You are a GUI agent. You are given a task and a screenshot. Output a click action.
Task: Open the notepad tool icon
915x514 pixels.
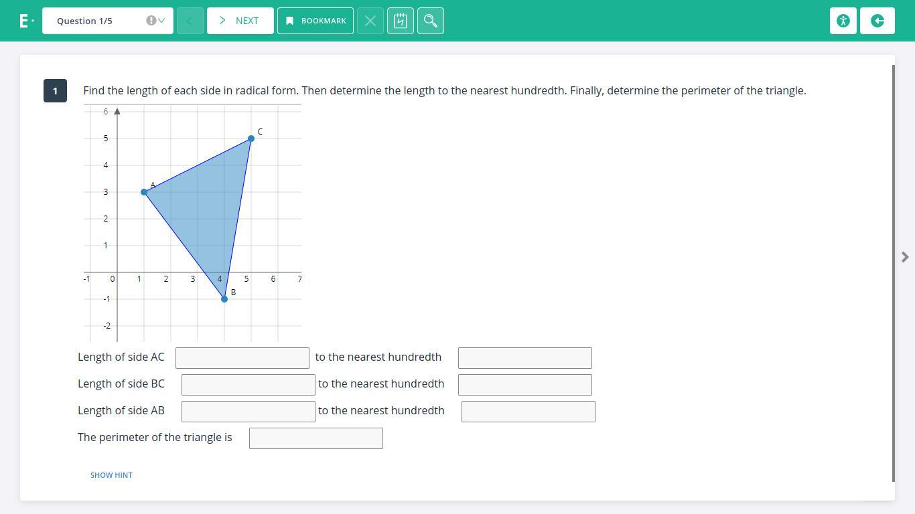(401, 21)
